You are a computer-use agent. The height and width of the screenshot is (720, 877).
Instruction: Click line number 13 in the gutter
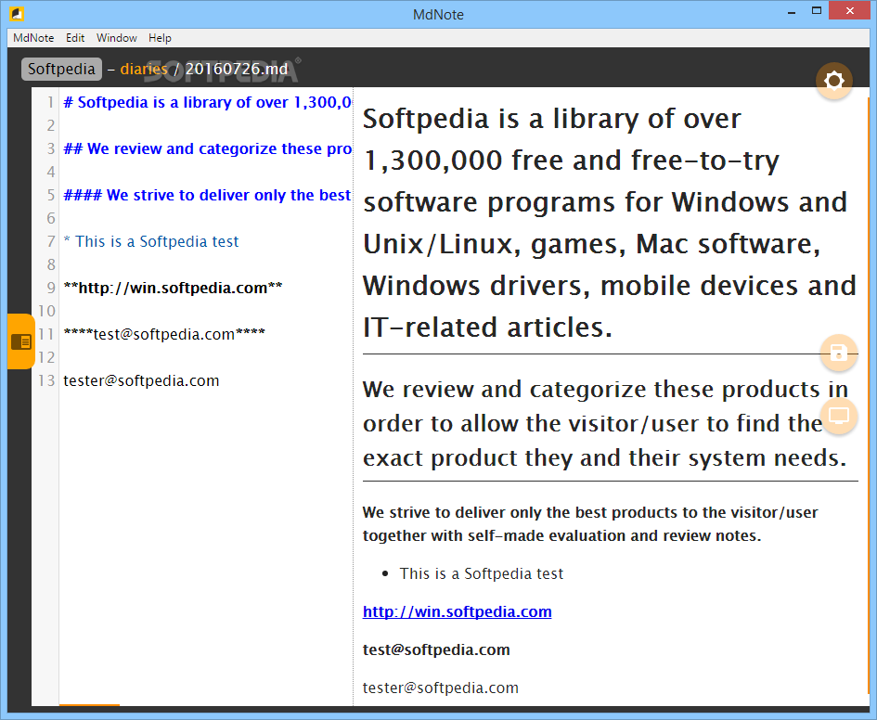click(46, 380)
